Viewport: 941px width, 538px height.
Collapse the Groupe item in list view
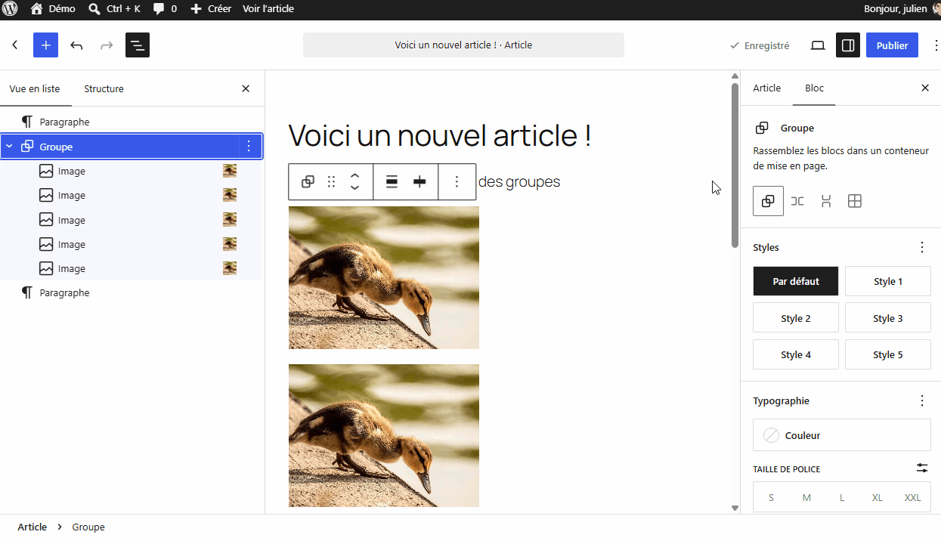pyautogui.click(x=9, y=147)
